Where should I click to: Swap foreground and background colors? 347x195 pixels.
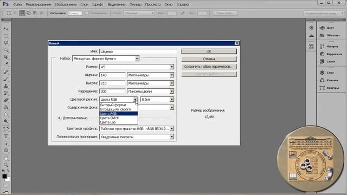point(8,171)
